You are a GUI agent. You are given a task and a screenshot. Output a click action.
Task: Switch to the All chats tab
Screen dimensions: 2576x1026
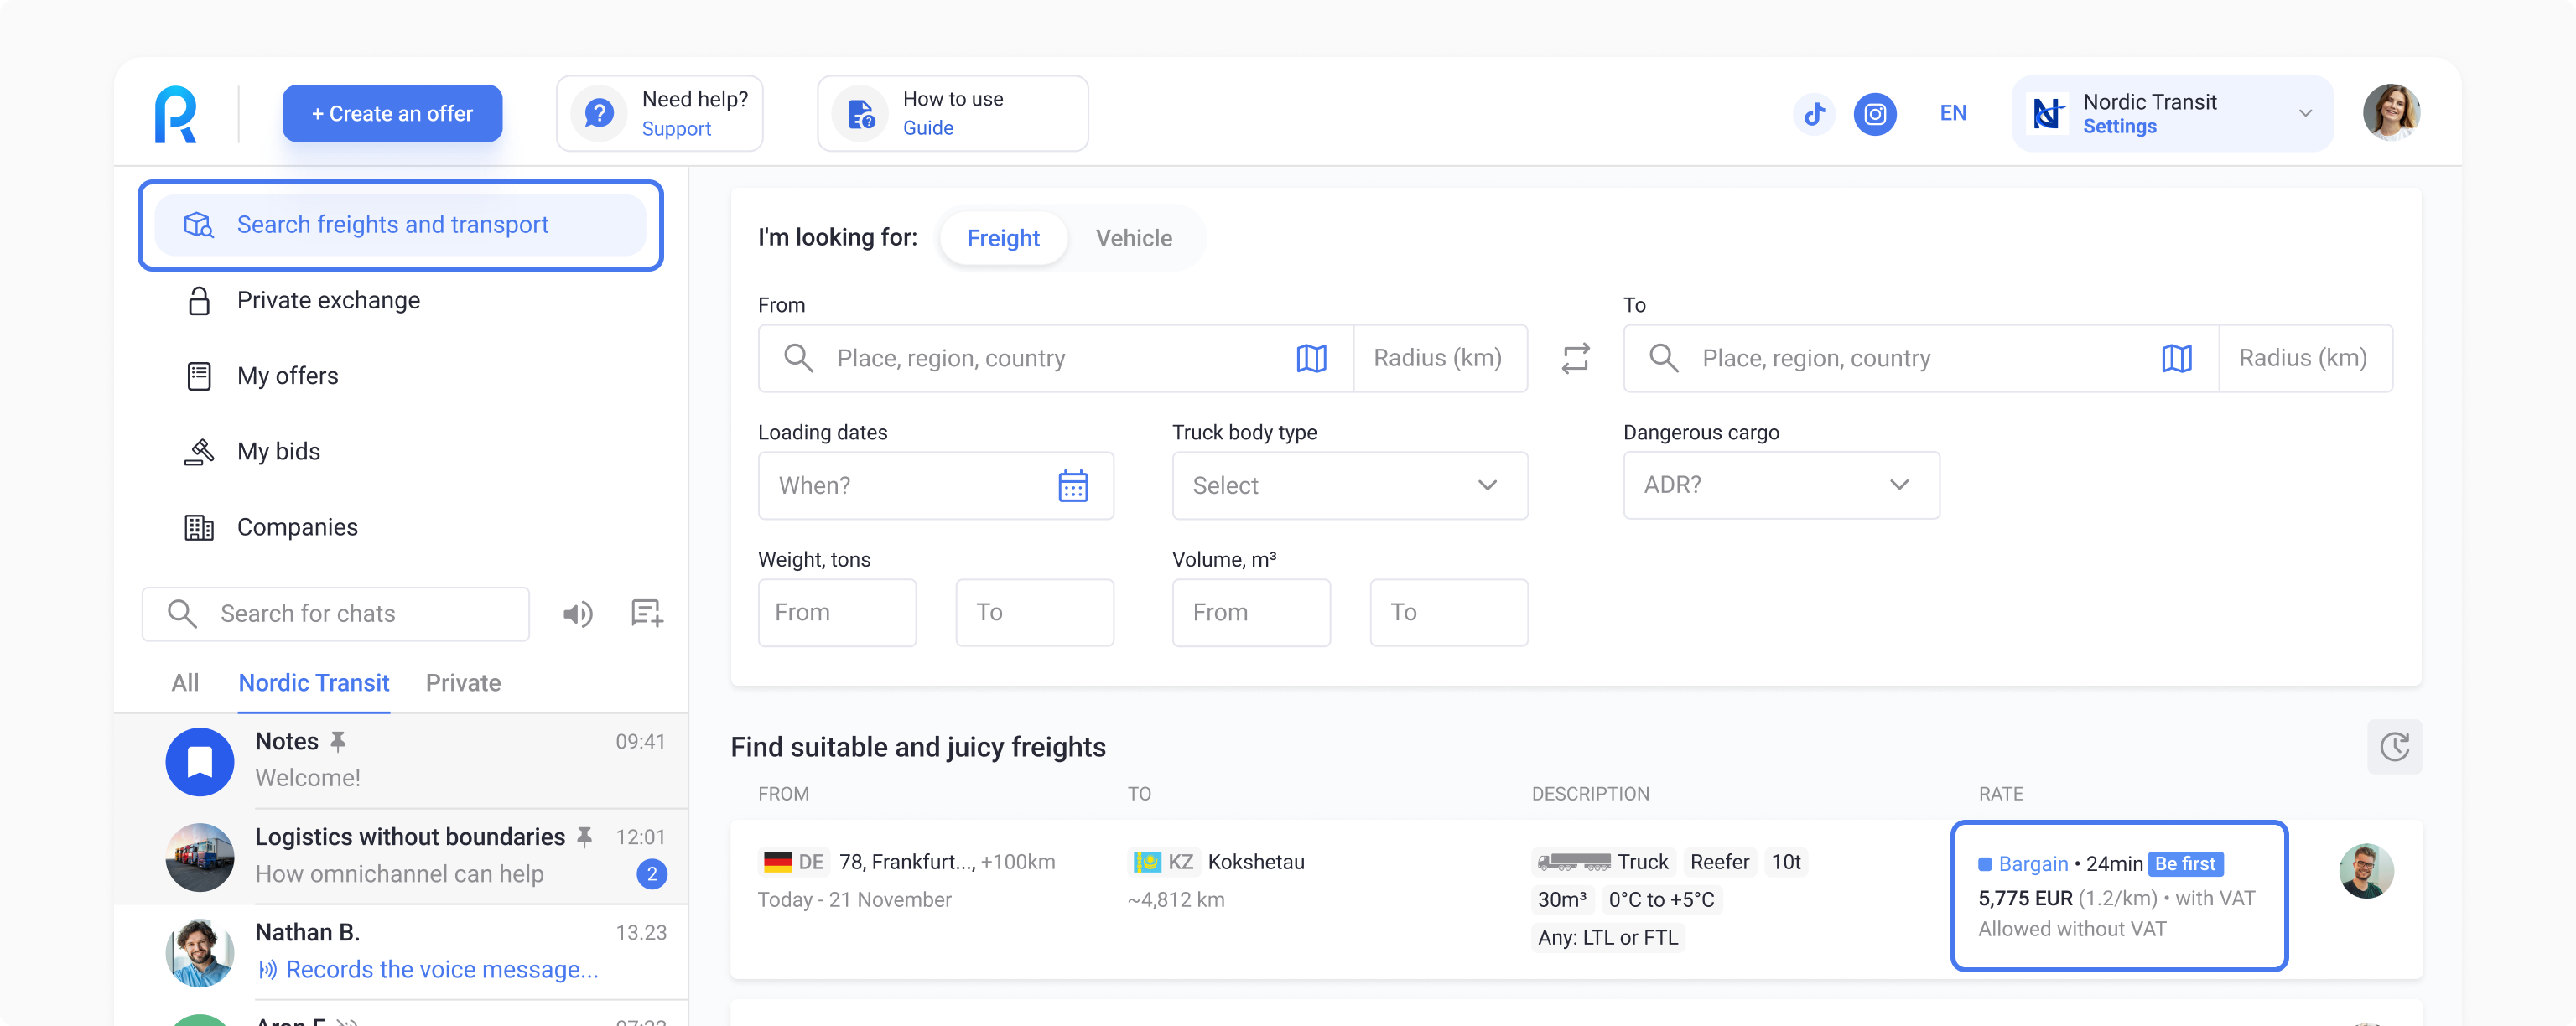185,683
